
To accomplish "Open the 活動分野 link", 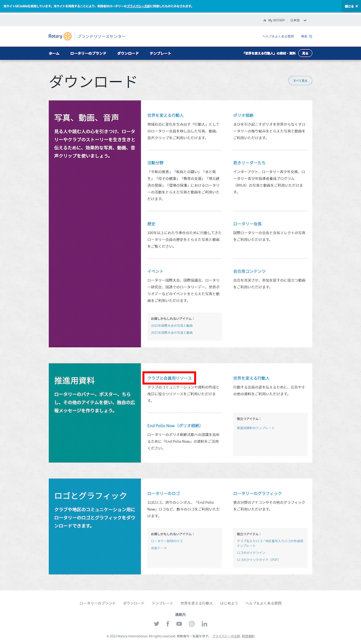I will [x=156, y=162].
